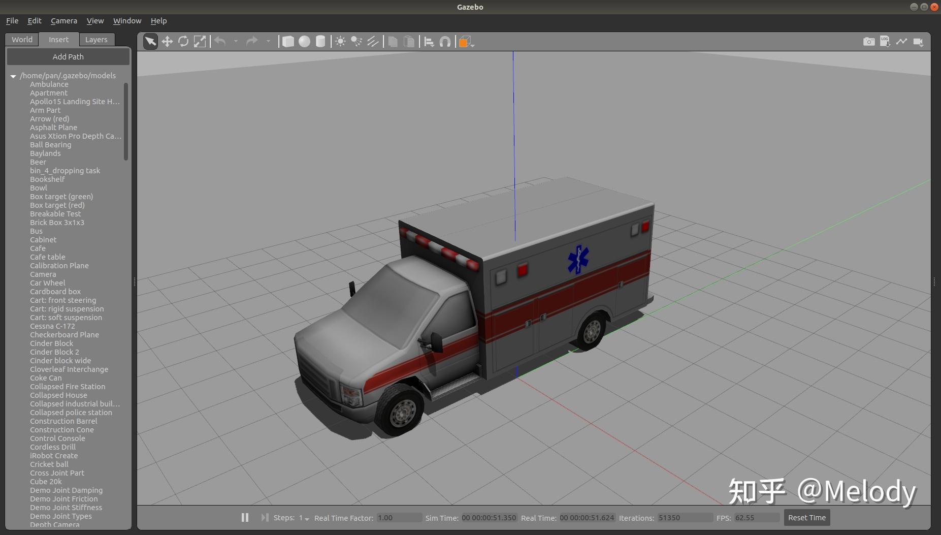Select the Cardboard box model
This screenshot has width=941, height=535.
(x=55, y=292)
